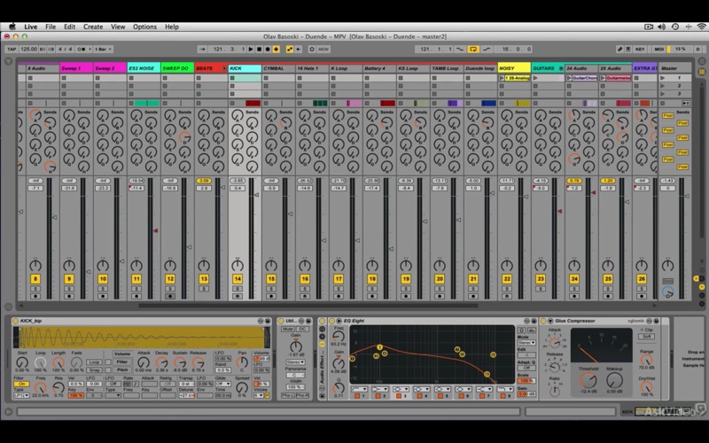Select the Simpler Pitch tab
The height and width of the screenshot is (443, 709).
click(x=122, y=369)
